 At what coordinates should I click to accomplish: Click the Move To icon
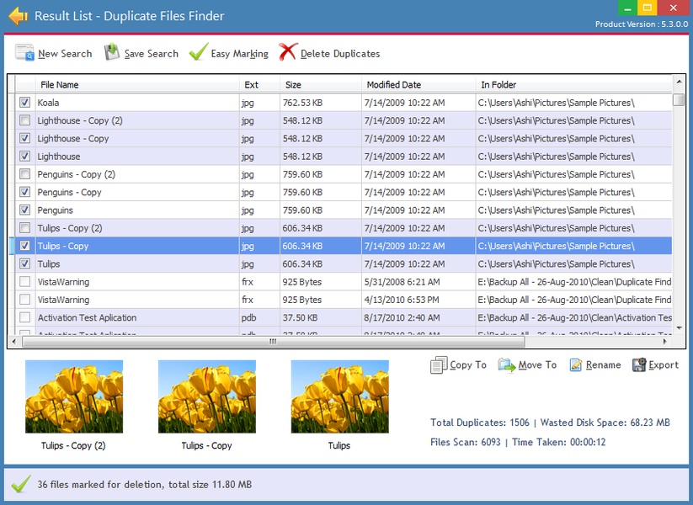point(506,365)
